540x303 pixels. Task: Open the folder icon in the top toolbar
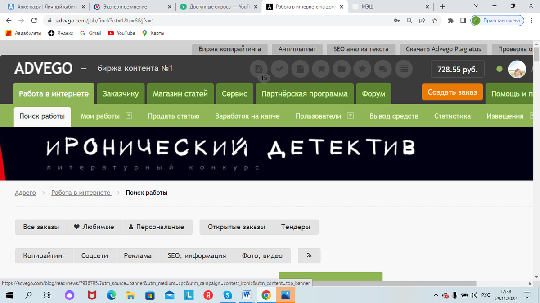[x=342, y=69]
